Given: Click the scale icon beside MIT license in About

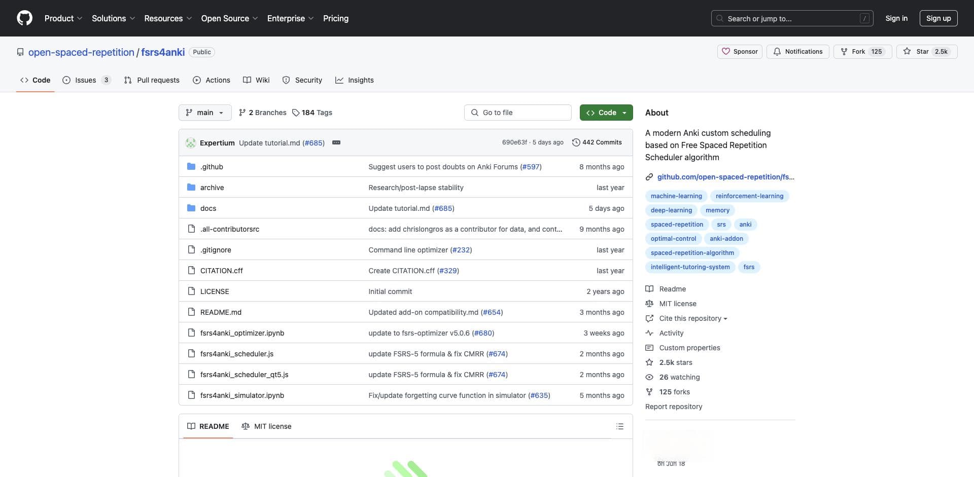Looking at the screenshot, I should (649, 304).
